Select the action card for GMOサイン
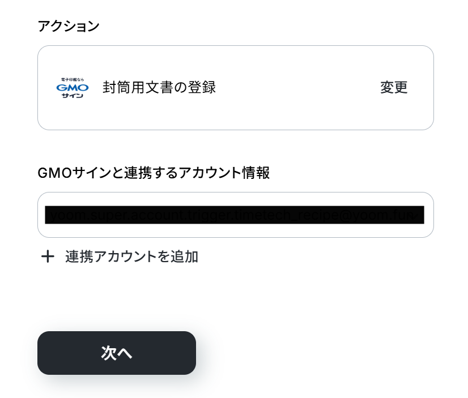This screenshot has width=468, height=398. (236, 88)
